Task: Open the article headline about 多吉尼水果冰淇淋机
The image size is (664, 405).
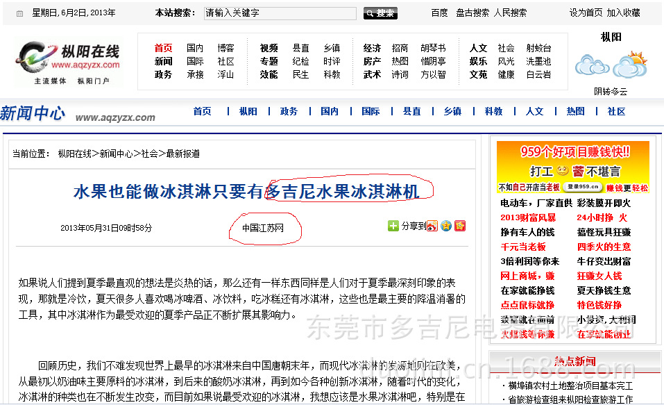Action: pyautogui.click(x=243, y=192)
